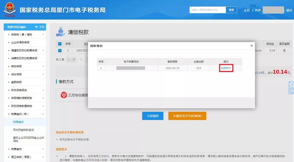
Task: Click the money bag icon beside 清缴税款
Action: point(60,32)
